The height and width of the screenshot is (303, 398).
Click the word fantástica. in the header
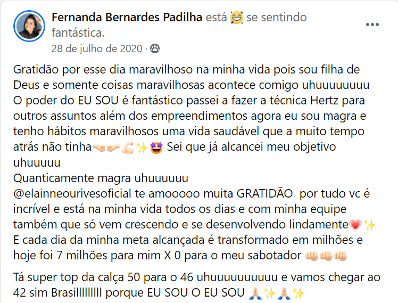click(x=78, y=33)
